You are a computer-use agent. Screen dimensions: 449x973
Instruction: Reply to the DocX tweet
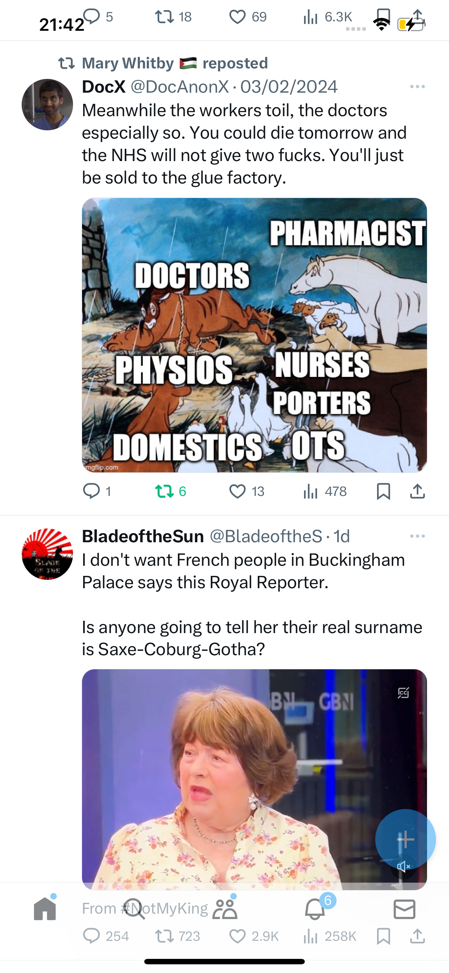[97, 492]
